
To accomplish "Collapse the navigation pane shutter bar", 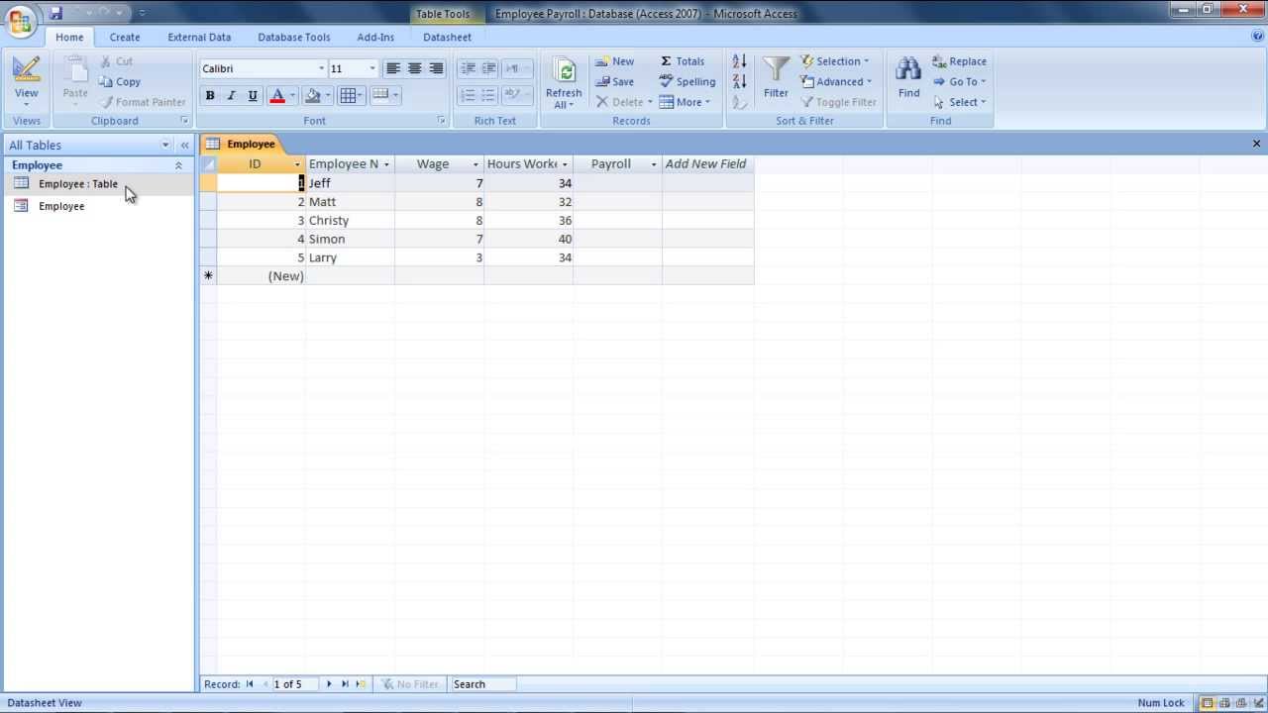I will (184, 145).
